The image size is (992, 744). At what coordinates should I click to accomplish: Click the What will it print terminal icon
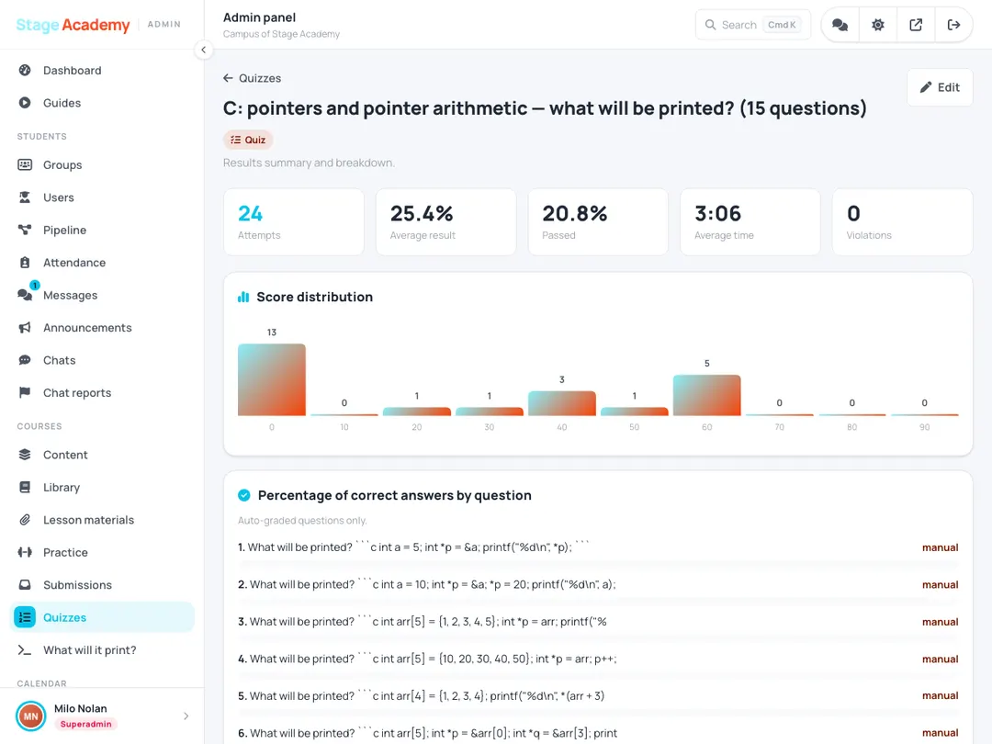(25, 649)
